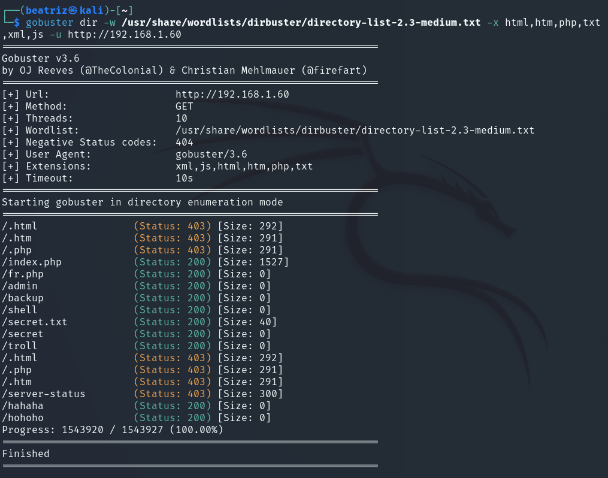Click the Status 200 text for /secret.txt
Viewport: 608px width, 478px height.
pos(173,322)
